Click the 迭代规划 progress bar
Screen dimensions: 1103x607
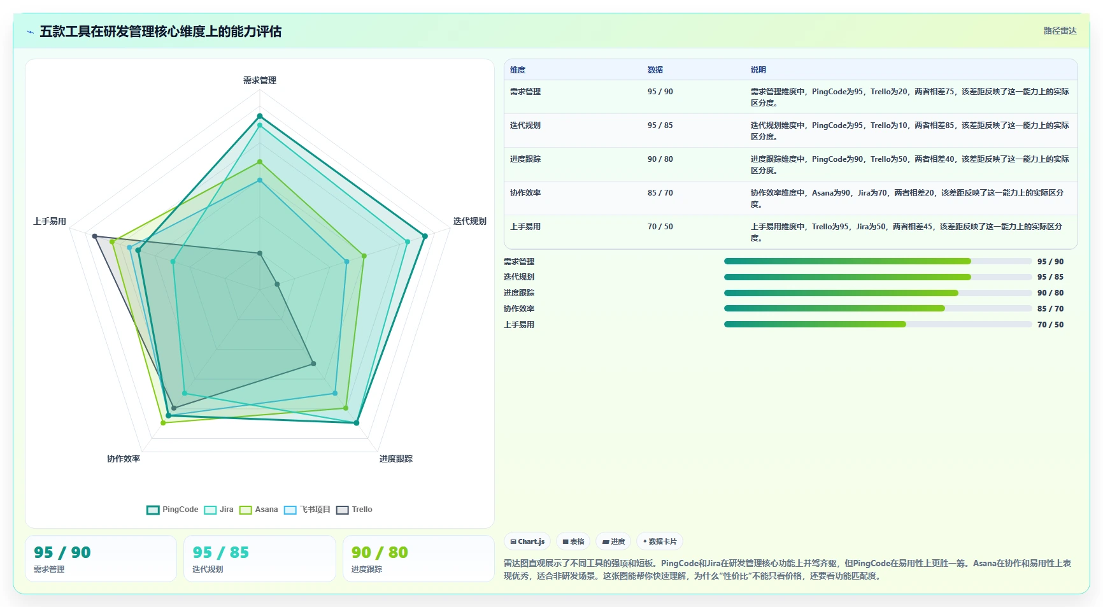coord(878,277)
